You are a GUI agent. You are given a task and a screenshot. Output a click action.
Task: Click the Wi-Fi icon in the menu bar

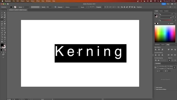155,1
